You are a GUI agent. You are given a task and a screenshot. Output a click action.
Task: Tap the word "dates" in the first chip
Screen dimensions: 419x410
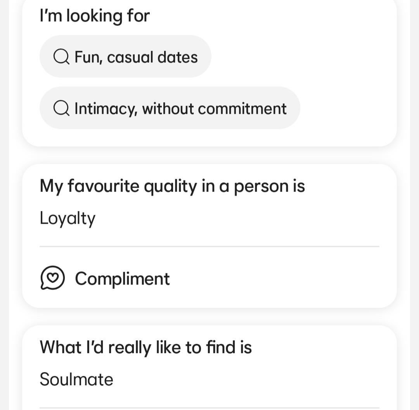(x=178, y=57)
